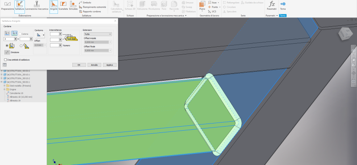Click the Estrusione tool
The height and width of the screenshot is (165, 357).
142,6
